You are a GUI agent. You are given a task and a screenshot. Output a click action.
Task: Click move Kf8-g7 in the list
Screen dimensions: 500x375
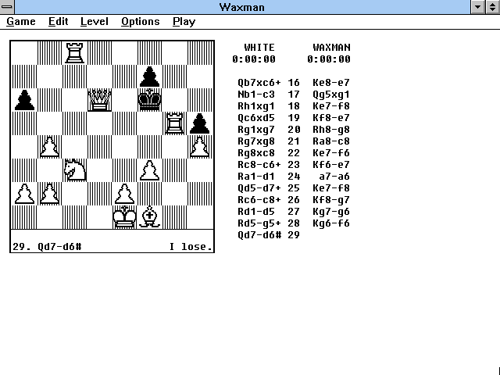(331, 200)
